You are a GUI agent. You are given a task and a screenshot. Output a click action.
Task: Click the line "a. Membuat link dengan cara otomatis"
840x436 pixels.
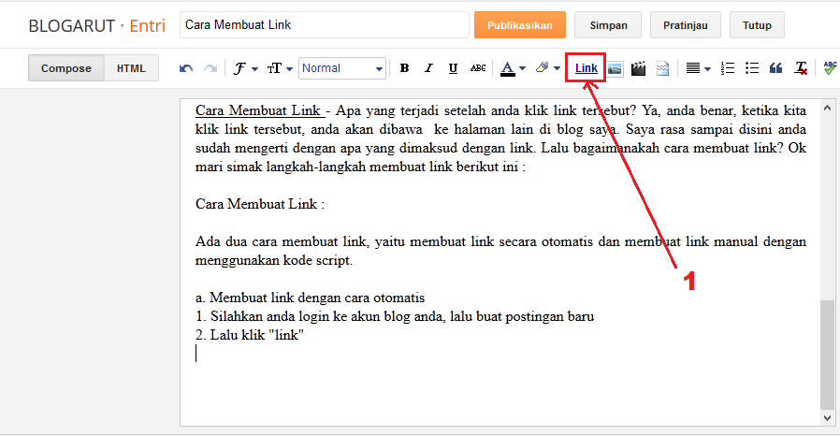coord(311,298)
